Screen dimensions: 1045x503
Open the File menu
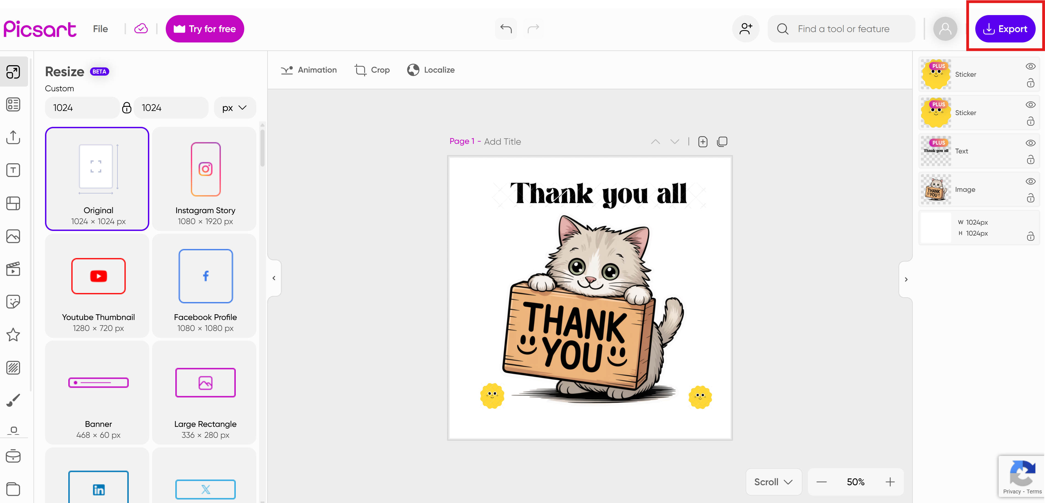(100, 28)
